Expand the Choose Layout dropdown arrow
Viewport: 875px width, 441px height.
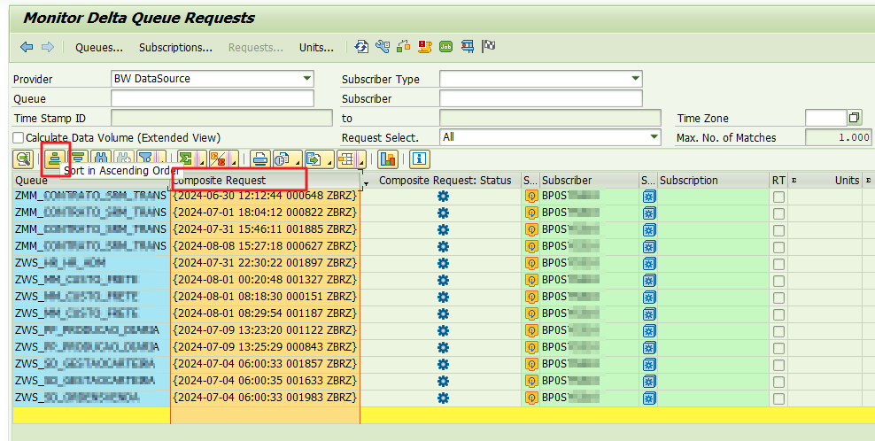pyautogui.click(x=360, y=159)
